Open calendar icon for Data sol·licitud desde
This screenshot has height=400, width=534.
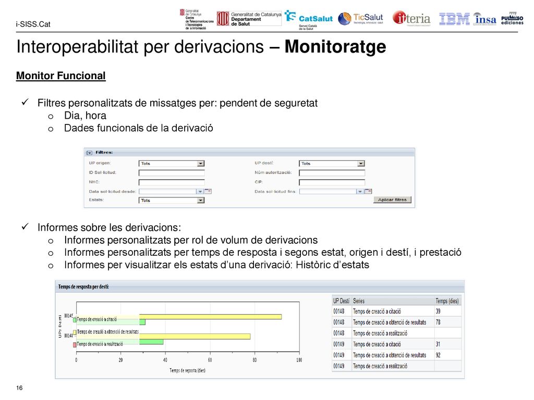coord(208,192)
